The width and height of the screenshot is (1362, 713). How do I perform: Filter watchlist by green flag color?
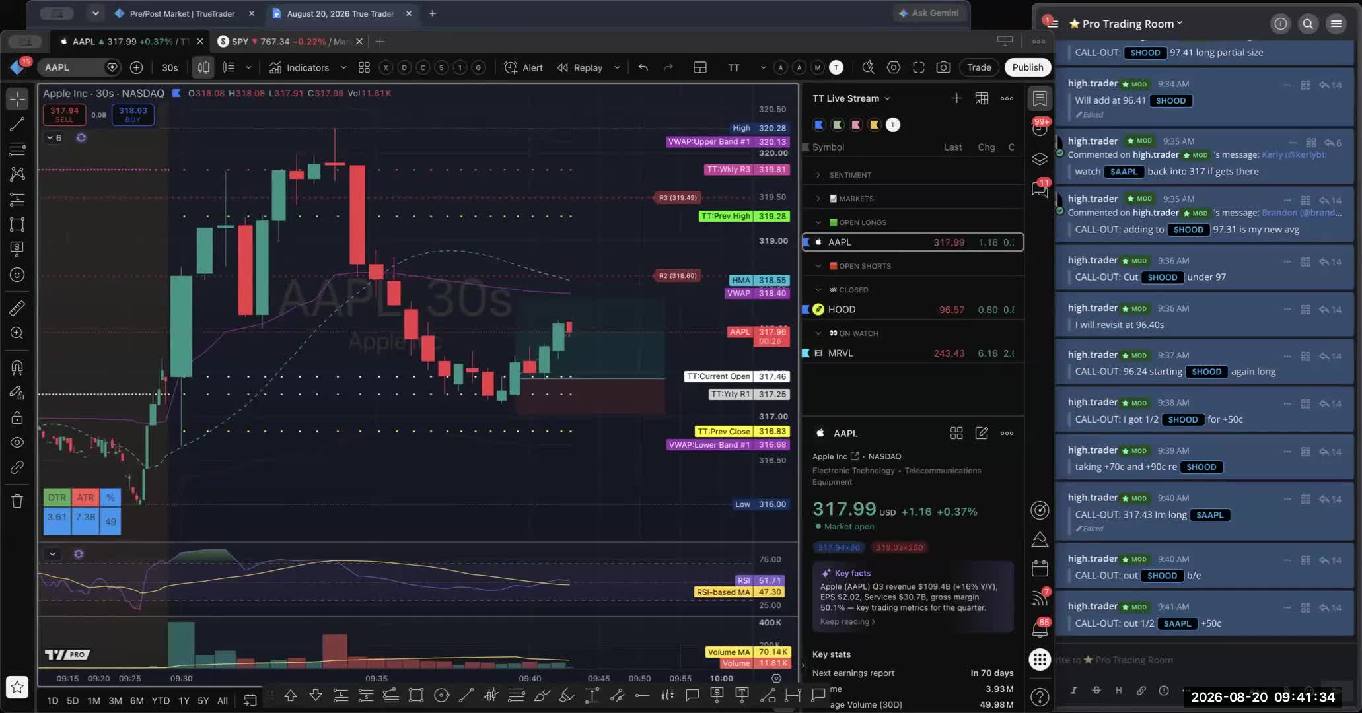coord(838,125)
